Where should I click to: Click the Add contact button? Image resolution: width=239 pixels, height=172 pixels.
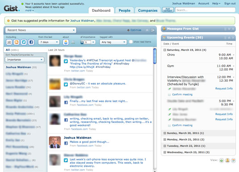[x=168, y=10]
